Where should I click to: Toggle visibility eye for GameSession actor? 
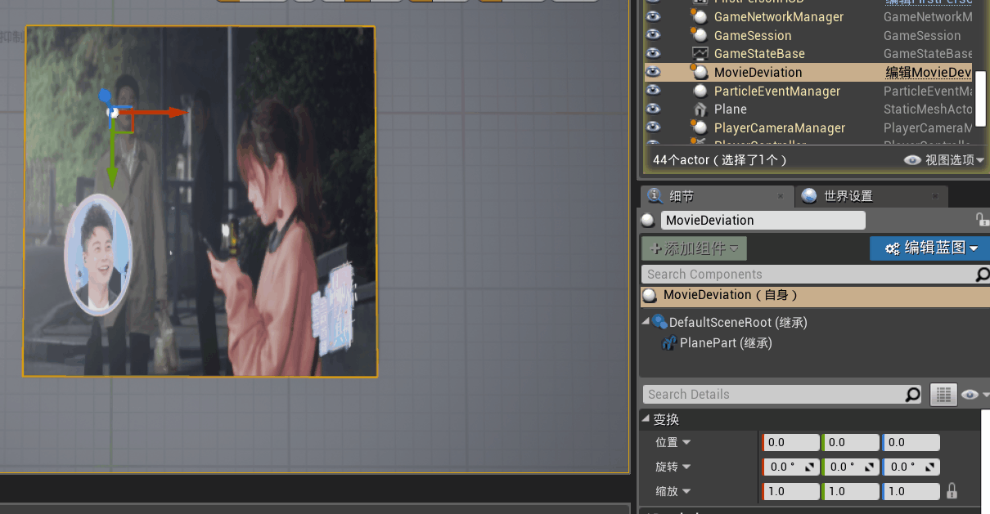[653, 35]
